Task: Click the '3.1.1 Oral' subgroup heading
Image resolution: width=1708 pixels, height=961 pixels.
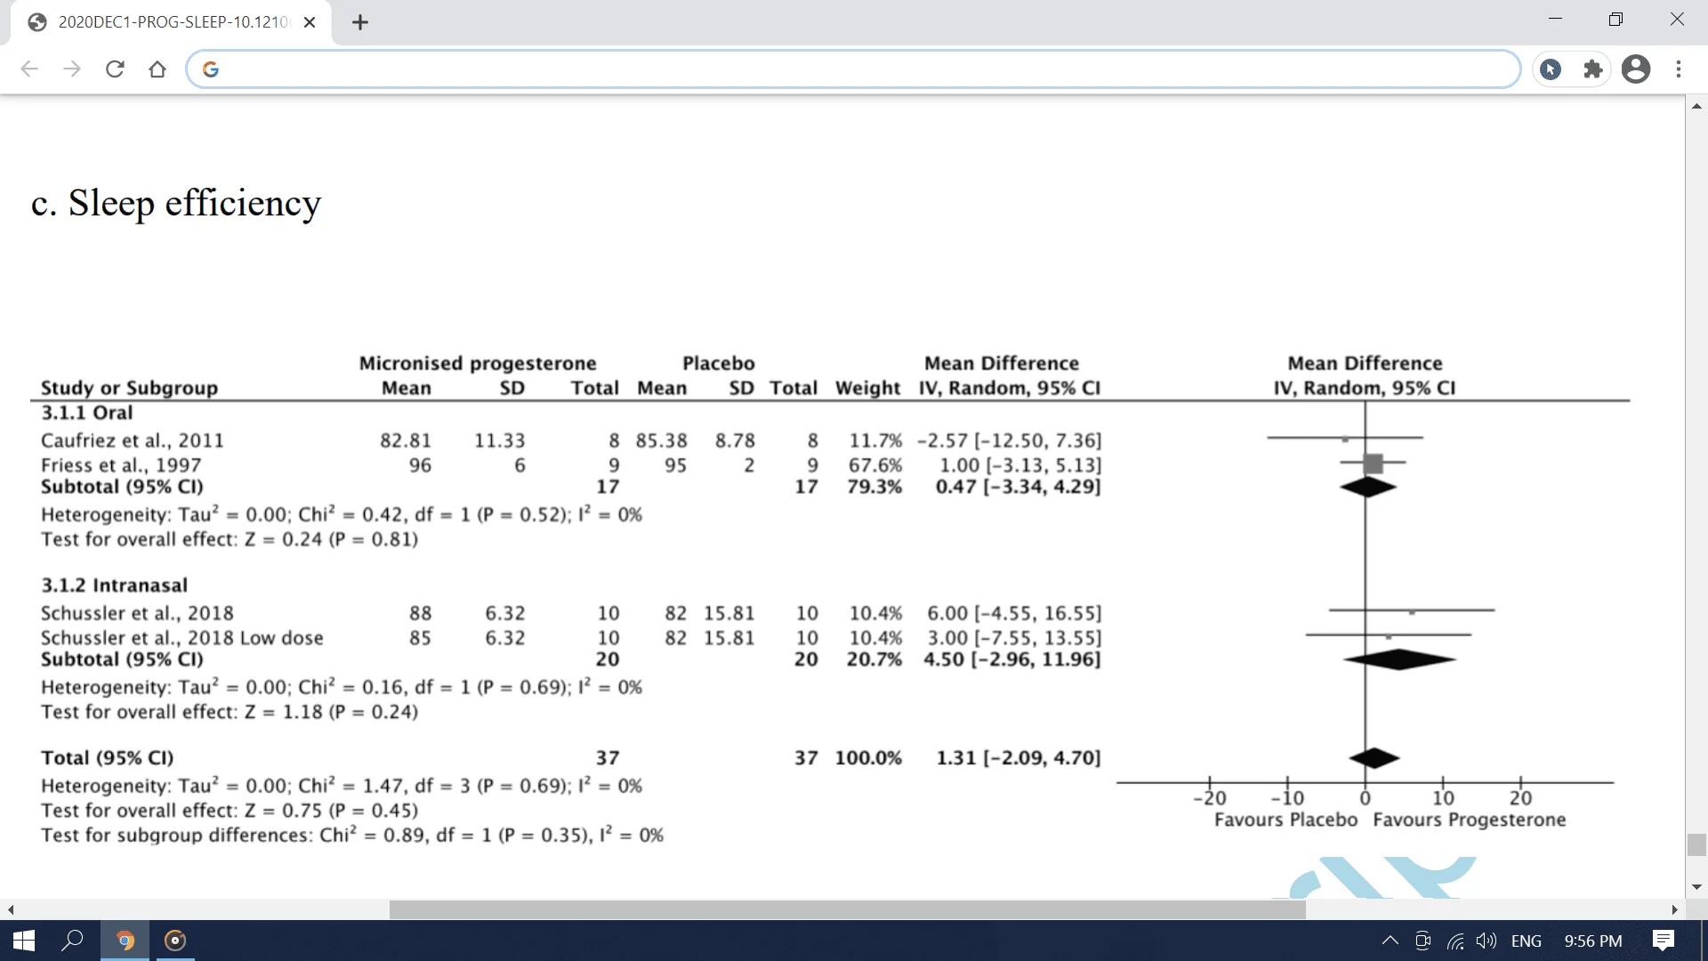Action: (x=87, y=413)
